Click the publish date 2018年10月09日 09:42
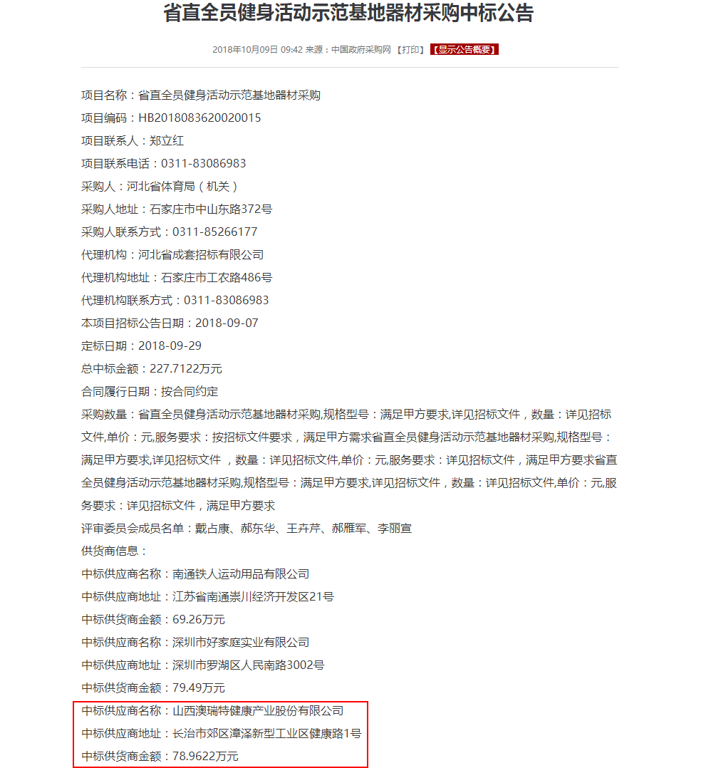The height and width of the screenshot is (768, 711). (x=257, y=49)
